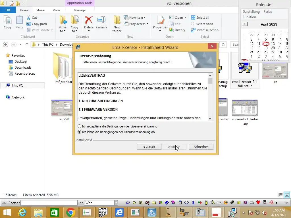Click the '< Zurück' button in wizard

click(149, 147)
